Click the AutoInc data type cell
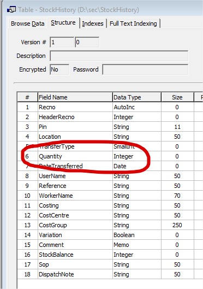 tap(137, 107)
